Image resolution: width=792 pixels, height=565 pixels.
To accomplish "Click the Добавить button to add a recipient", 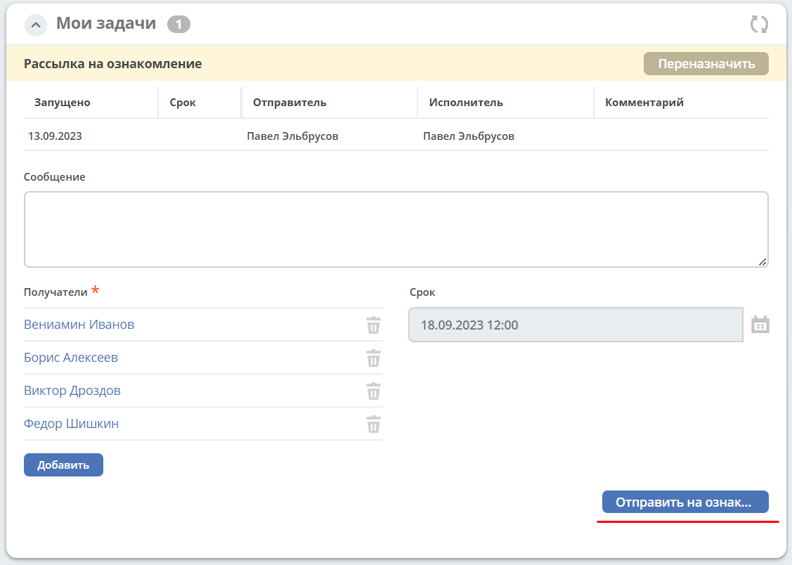I will [x=63, y=465].
